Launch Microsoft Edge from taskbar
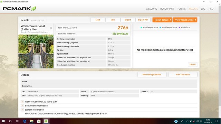Screen dimensions: 221x124 [25, 121]
